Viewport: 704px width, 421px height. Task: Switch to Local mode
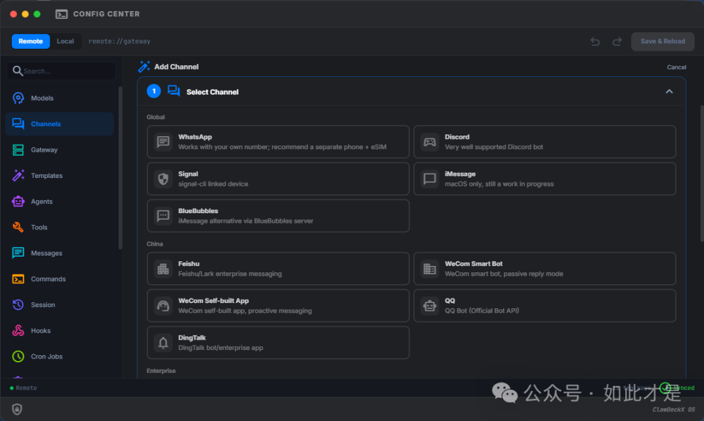pos(65,41)
